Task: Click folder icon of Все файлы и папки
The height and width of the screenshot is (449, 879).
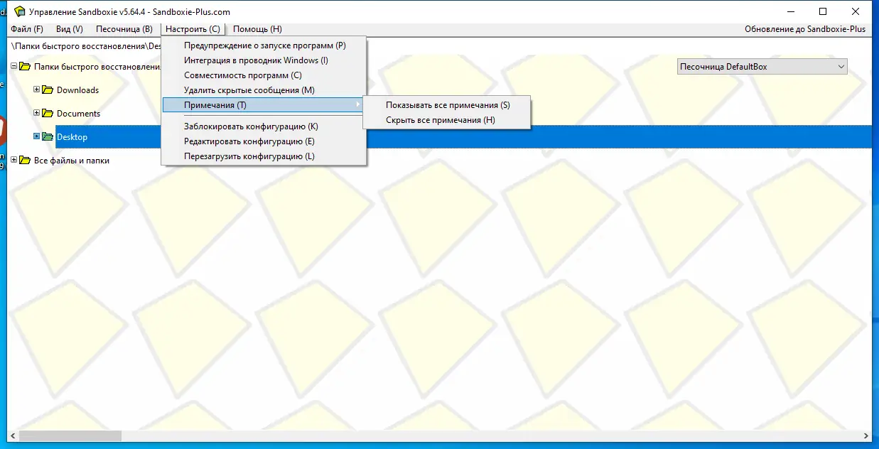Action: coord(25,161)
